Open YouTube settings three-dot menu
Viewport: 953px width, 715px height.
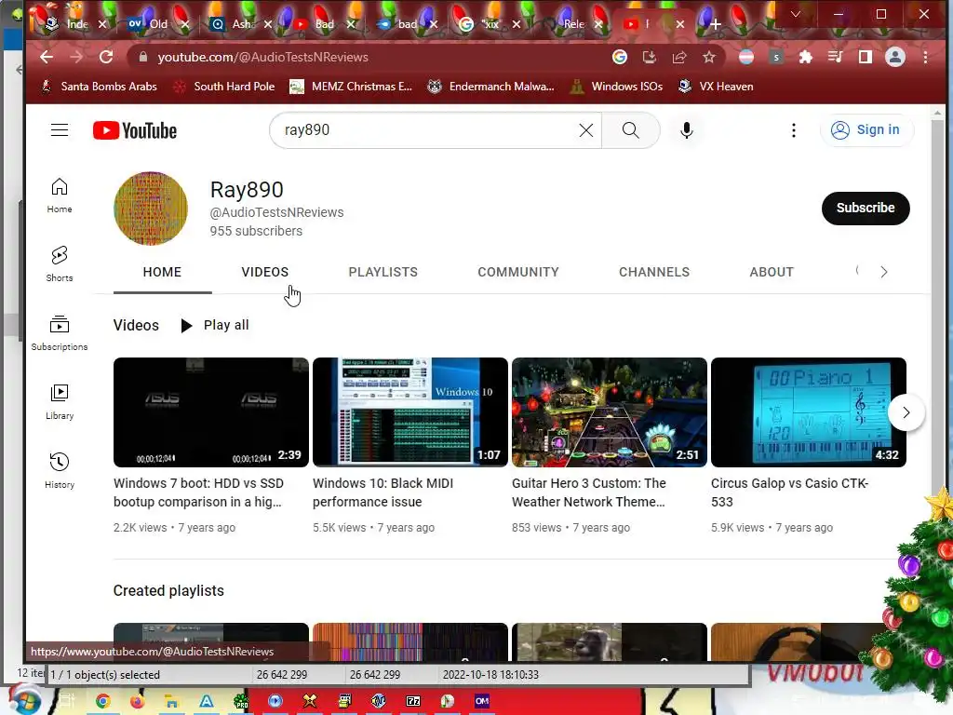coord(794,130)
